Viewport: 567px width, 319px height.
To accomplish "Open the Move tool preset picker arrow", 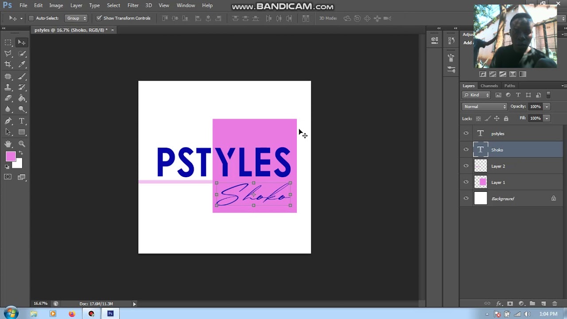I will point(21,18).
